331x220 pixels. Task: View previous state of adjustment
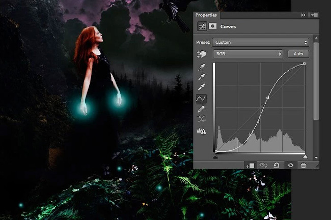click(263, 165)
